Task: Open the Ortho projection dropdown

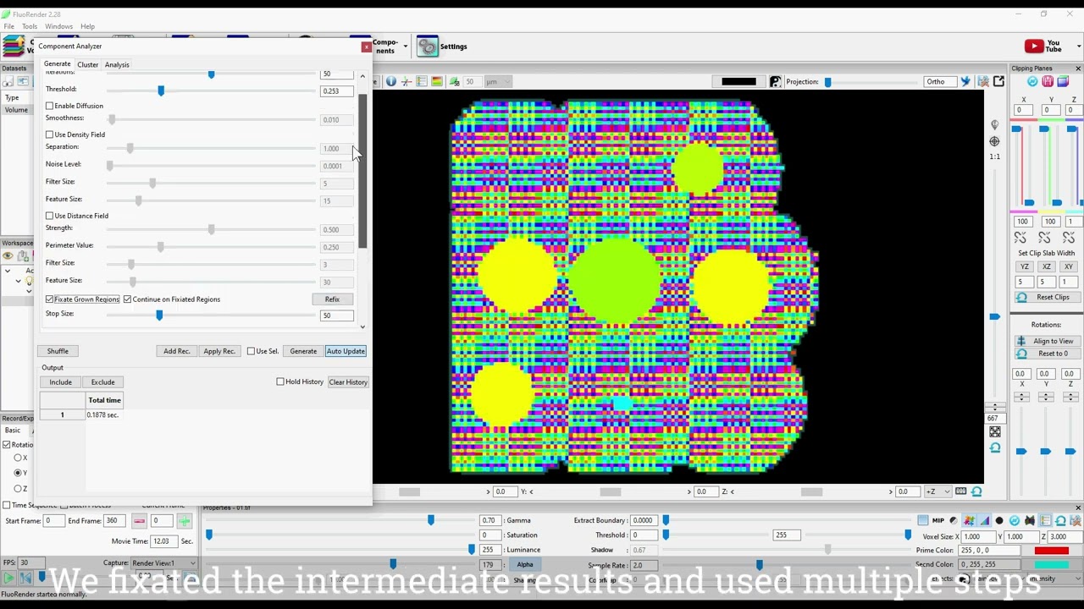Action: 939,81
